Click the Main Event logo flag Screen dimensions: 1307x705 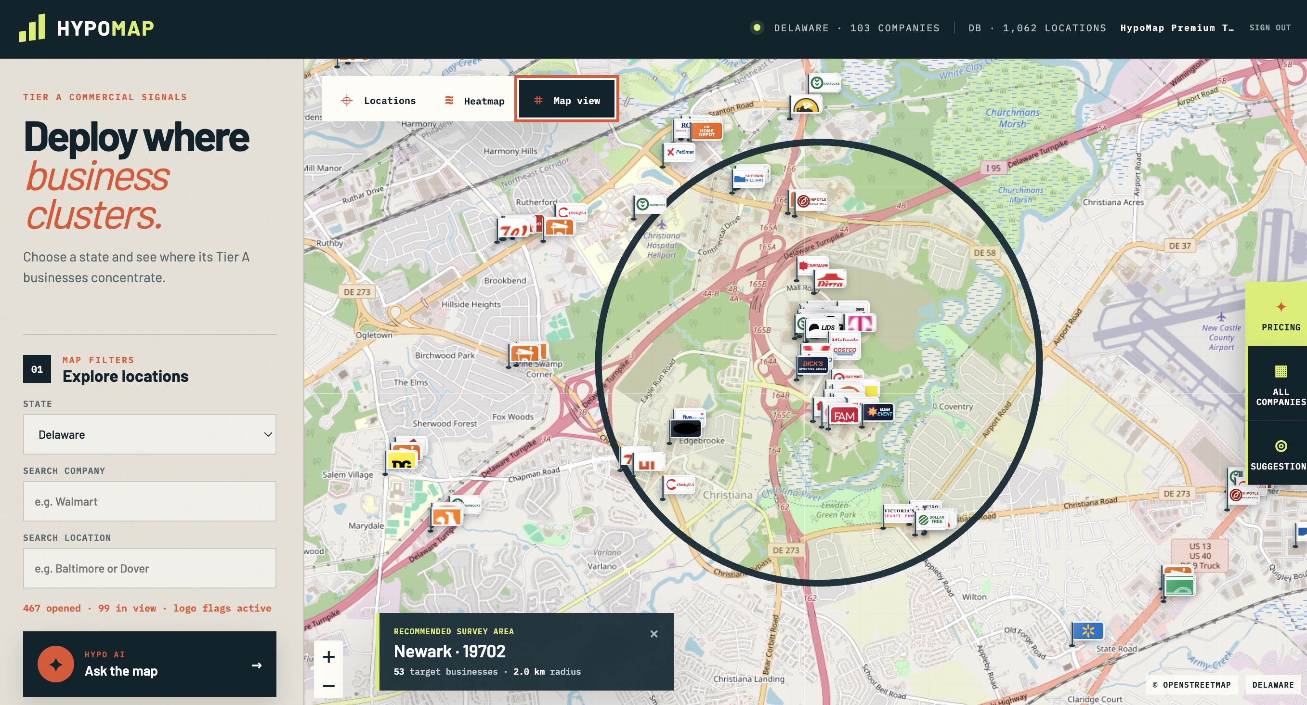tap(879, 412)
